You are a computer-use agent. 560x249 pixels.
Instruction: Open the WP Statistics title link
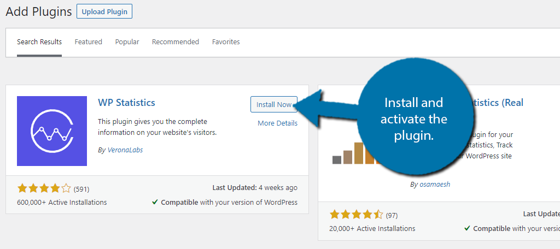tap(126, 103)
